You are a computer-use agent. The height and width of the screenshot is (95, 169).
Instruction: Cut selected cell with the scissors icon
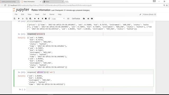click(x=23, y=19)
